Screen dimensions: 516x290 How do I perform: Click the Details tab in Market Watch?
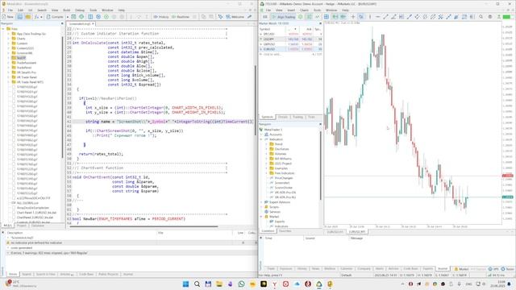[283, 117]
